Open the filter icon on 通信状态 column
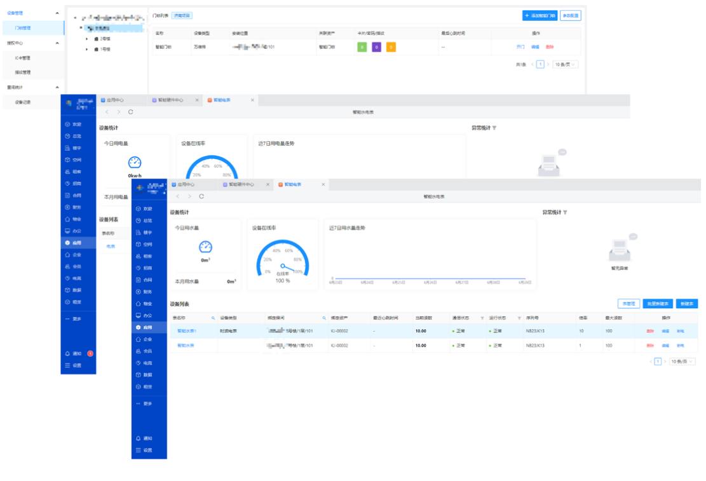The image size is (706, 481). pos(482,318)
